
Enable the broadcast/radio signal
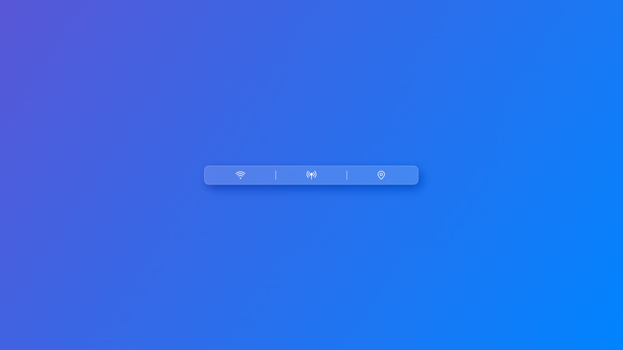[x=311, y=175]
